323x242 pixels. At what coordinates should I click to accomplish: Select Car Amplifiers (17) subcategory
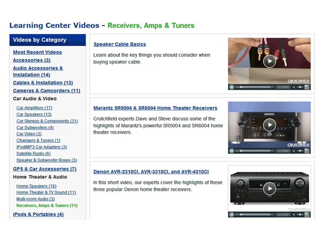pyautogui.click(x=34, y=108)
